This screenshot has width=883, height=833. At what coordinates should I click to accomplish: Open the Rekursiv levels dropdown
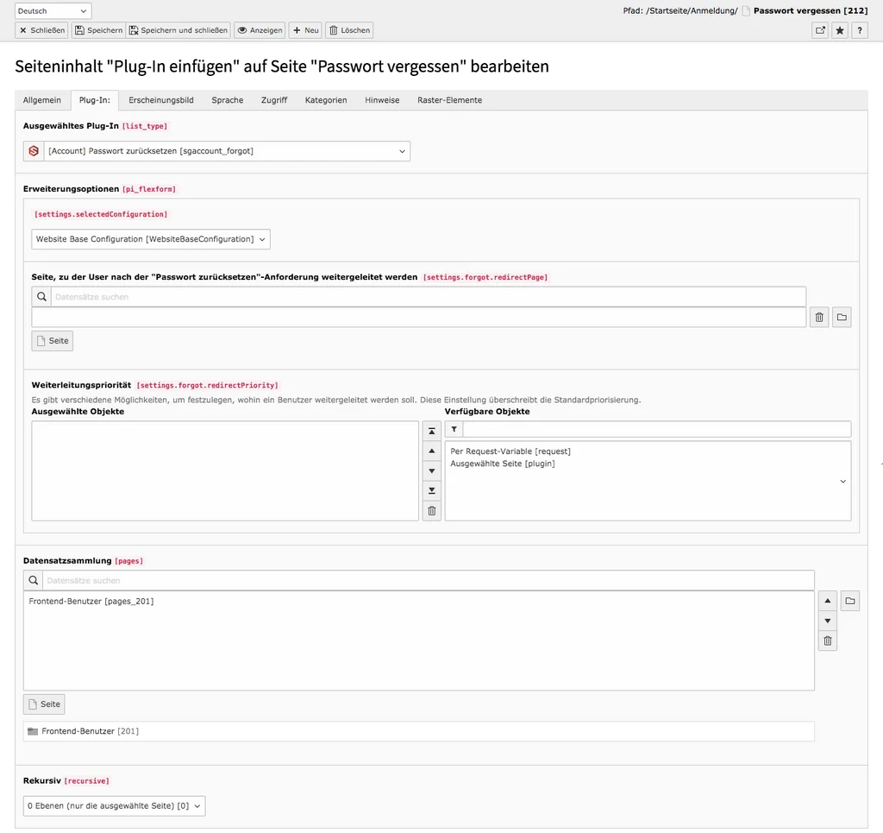click(114, 805)
